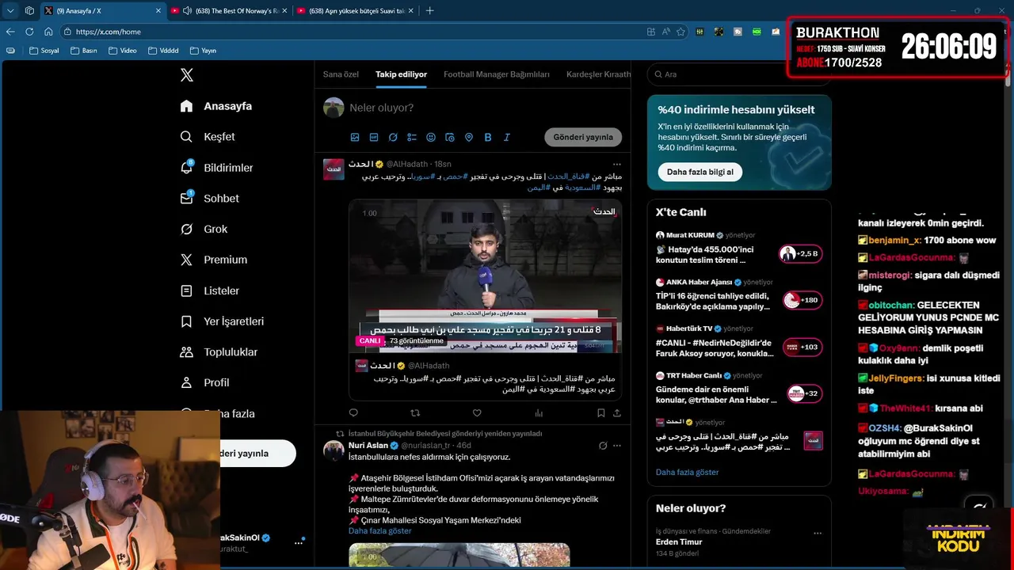Click the Topluluklar people icon
Screen dimensions: 1014x570
(x=186, y=352)
